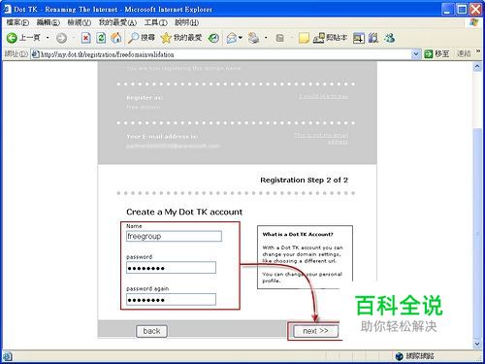This screenshot has width=485, height=364.
Task: Go back using the Back arrow icon
Action: click(12, 38)
